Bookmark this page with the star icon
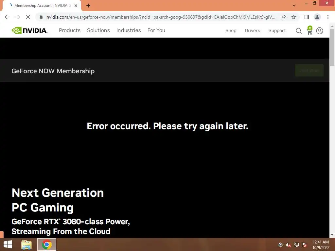 click(x=294, y=17)
